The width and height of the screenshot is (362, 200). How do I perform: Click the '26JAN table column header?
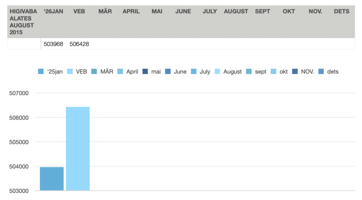pyautogui.click(x=53, y=11)
